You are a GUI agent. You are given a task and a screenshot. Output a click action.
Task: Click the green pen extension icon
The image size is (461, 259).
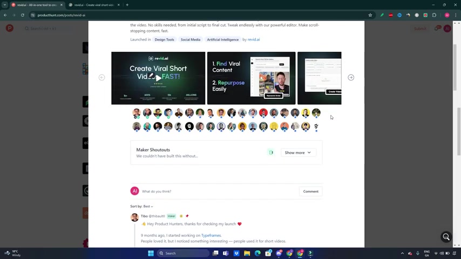coord(382,15)
